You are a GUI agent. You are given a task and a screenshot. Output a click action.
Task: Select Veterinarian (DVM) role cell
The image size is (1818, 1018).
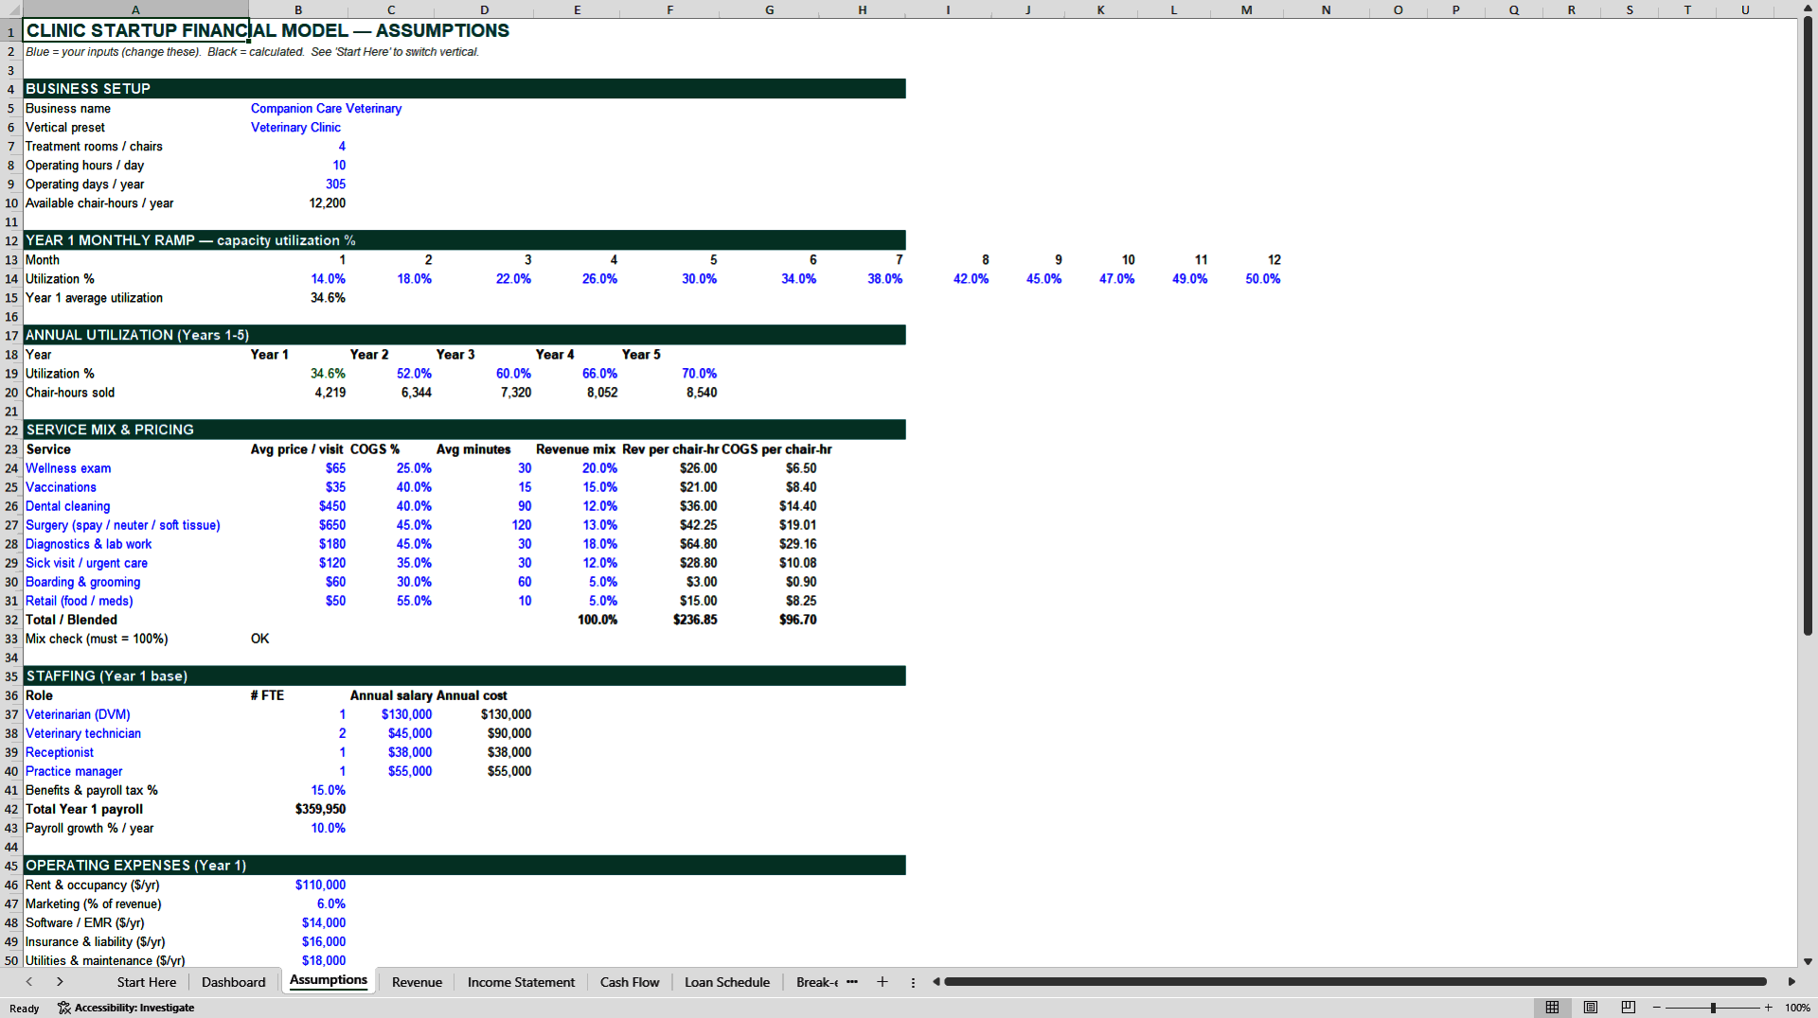click(135, 714)
